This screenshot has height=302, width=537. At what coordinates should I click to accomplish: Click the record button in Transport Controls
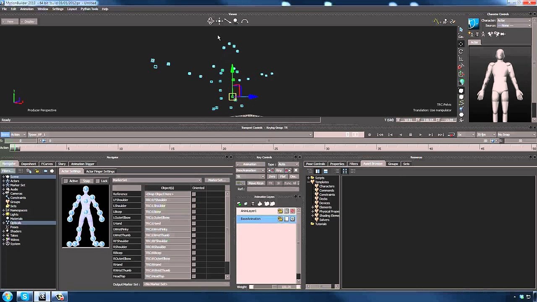click(369, 135)
